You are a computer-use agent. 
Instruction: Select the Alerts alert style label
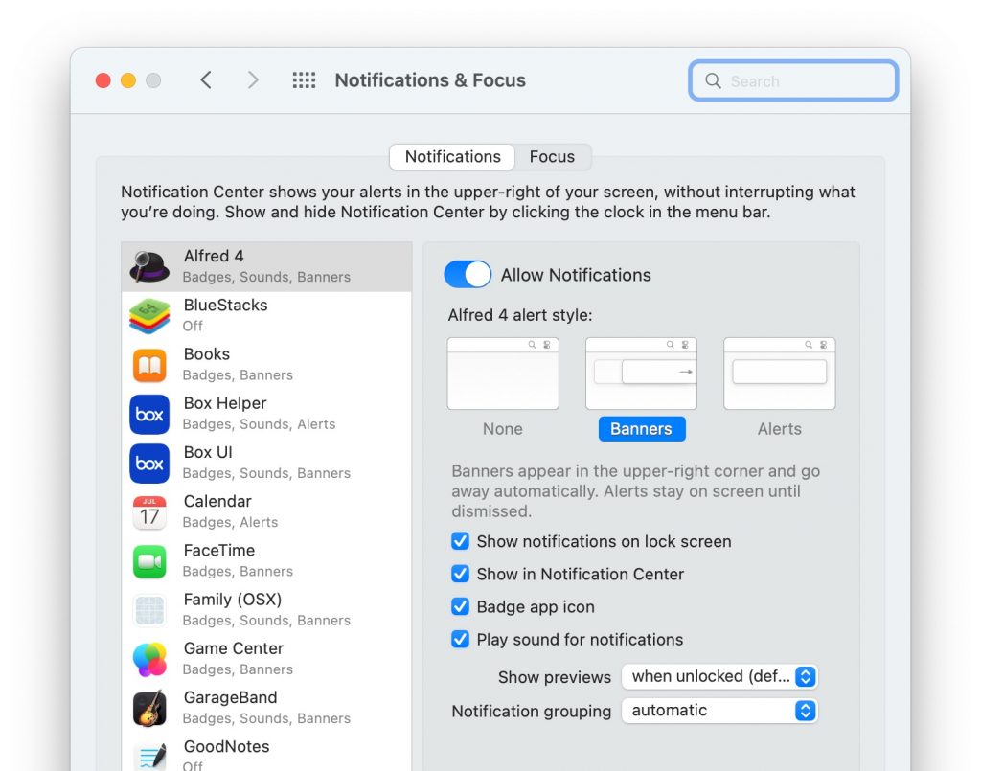779,429
